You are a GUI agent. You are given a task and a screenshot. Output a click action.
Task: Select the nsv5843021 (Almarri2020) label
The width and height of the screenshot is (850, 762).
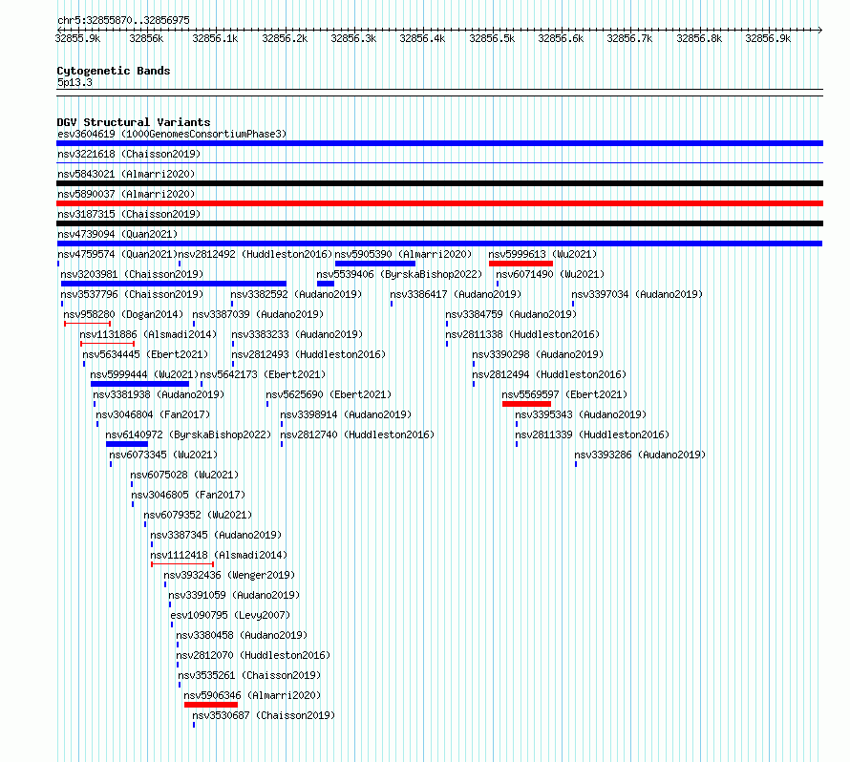tap(126, 174)
